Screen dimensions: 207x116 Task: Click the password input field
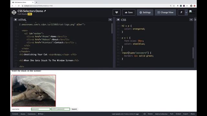click(x=41, y=109)
